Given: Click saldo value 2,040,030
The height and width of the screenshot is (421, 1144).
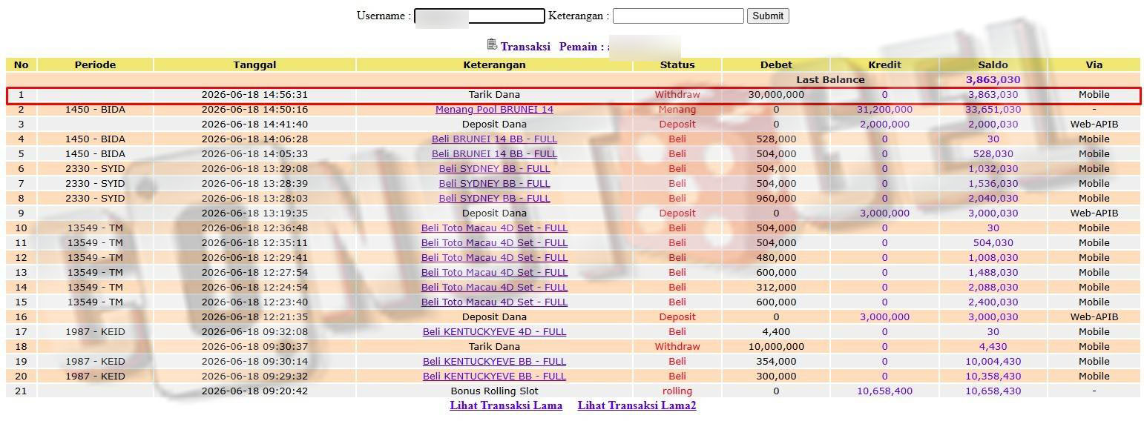Looking at the screenshot, I should [x=993, y=198].
